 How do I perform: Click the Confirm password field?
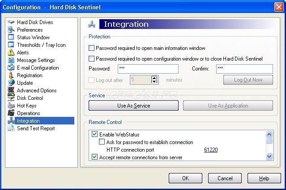[x=244, y=69]
